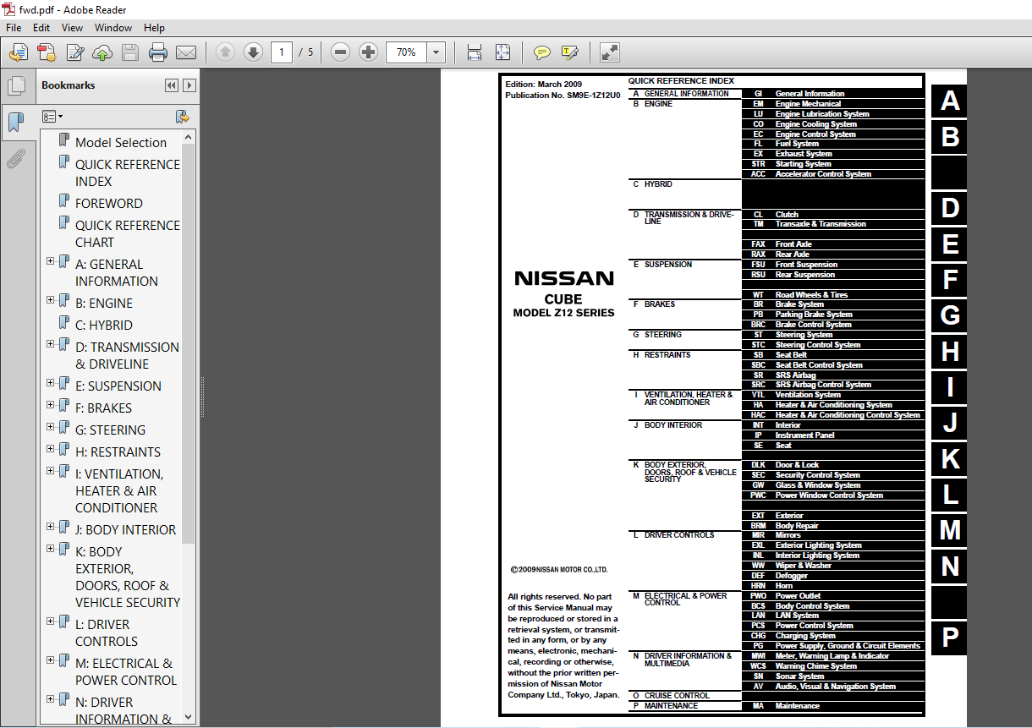Viewport: 1032px width, 728px height.
Task: Click the edit document toolbar icon
Action: point(74,52)
